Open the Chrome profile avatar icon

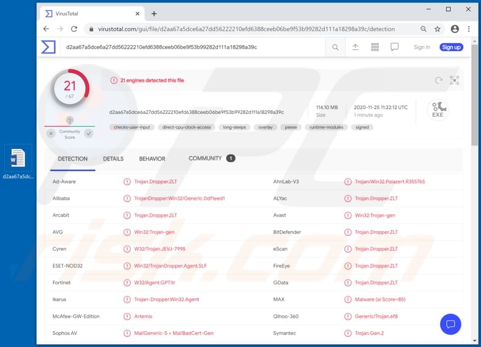click(455, 29)
